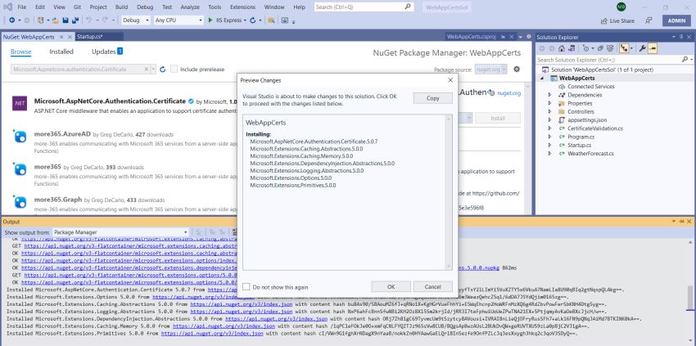696x346 pixels.
Task: Click the Copy button in Preview Changes
Action: point(433,98)
